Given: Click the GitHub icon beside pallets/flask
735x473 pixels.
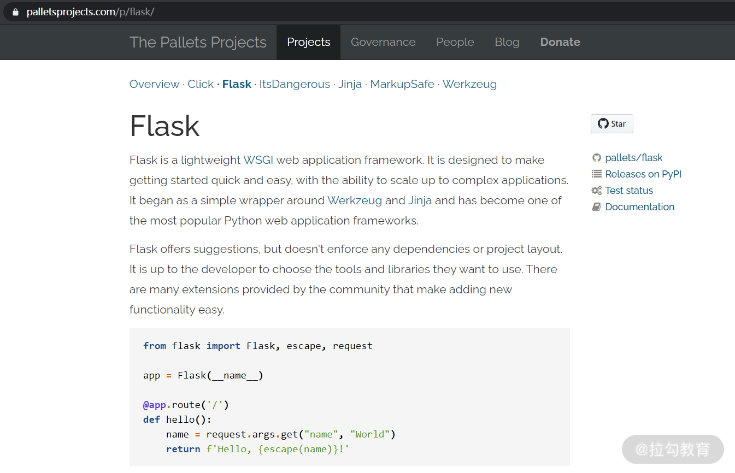Looking at the screenshot, I should click(597, 158).
